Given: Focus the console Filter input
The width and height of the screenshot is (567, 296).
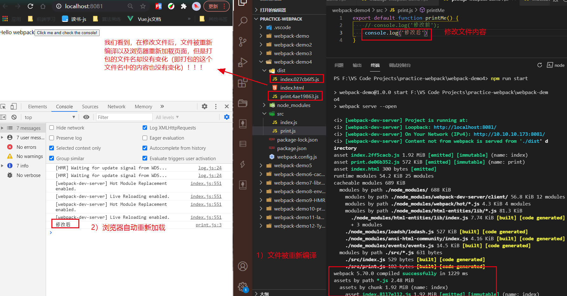Looking at the screenshot, I should 124,117.
